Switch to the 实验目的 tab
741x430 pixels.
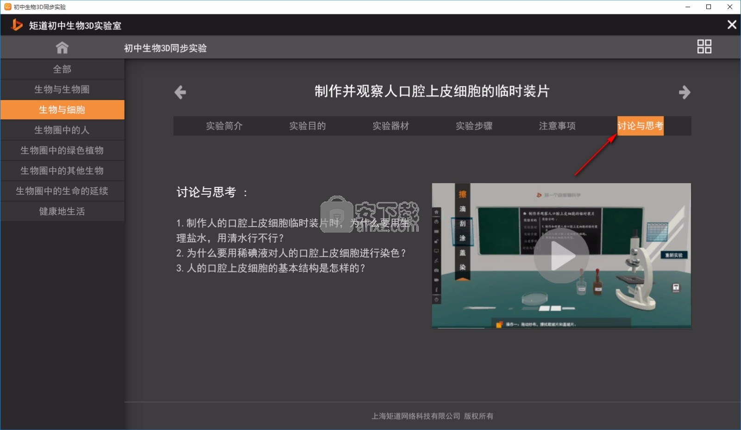[308, 126]
